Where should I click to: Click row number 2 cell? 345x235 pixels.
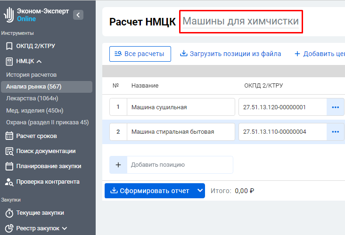[118, 132]
